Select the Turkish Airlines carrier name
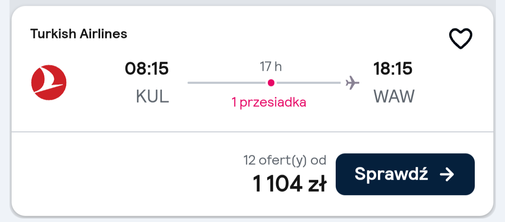Viewport: 505px width, 222px height. tap(79, 34)
